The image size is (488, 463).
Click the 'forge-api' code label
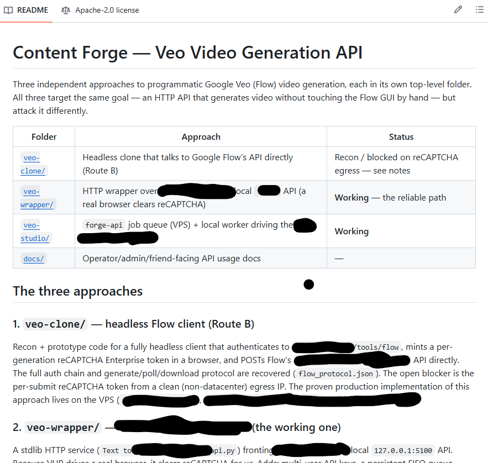click(x=104, y=225)
